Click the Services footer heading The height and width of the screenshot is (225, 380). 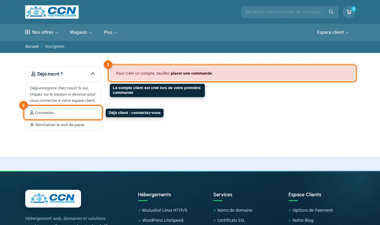pos(223,195)
